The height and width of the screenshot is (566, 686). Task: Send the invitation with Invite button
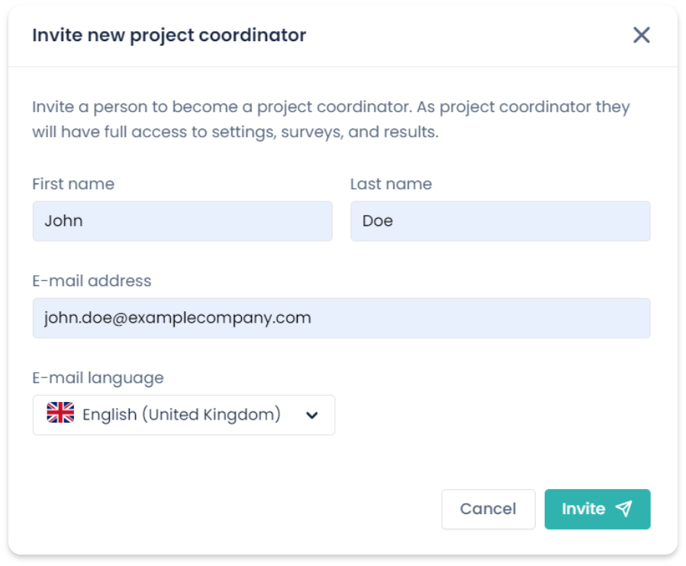pos(597,509)
